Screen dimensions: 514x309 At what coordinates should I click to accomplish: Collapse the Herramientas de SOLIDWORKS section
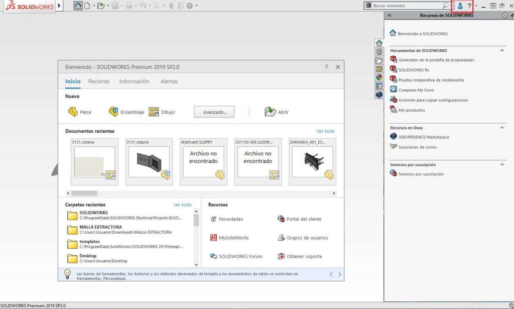pyautogui.click(x=502, y=51)
